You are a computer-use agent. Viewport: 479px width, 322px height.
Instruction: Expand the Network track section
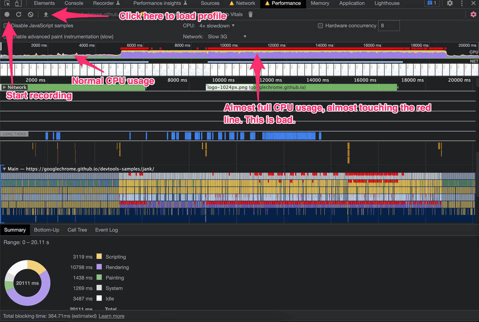tap(4, 87)
